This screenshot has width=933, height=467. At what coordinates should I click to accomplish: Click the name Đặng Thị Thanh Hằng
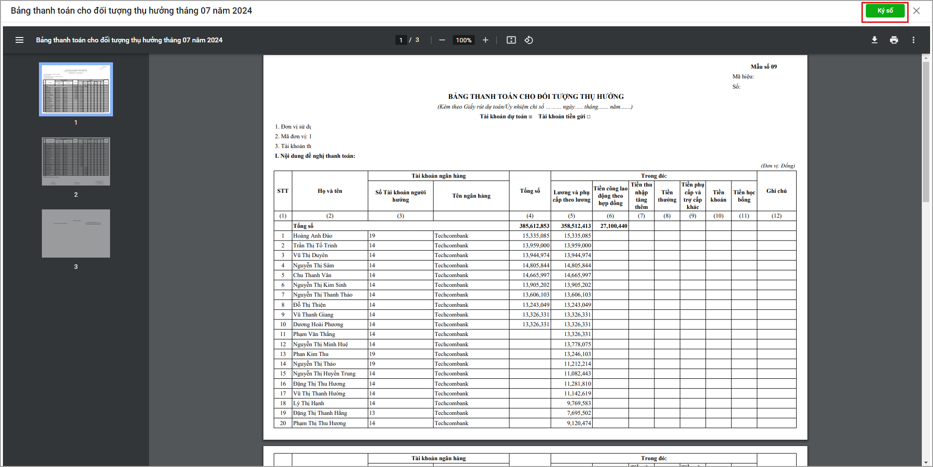320,413
